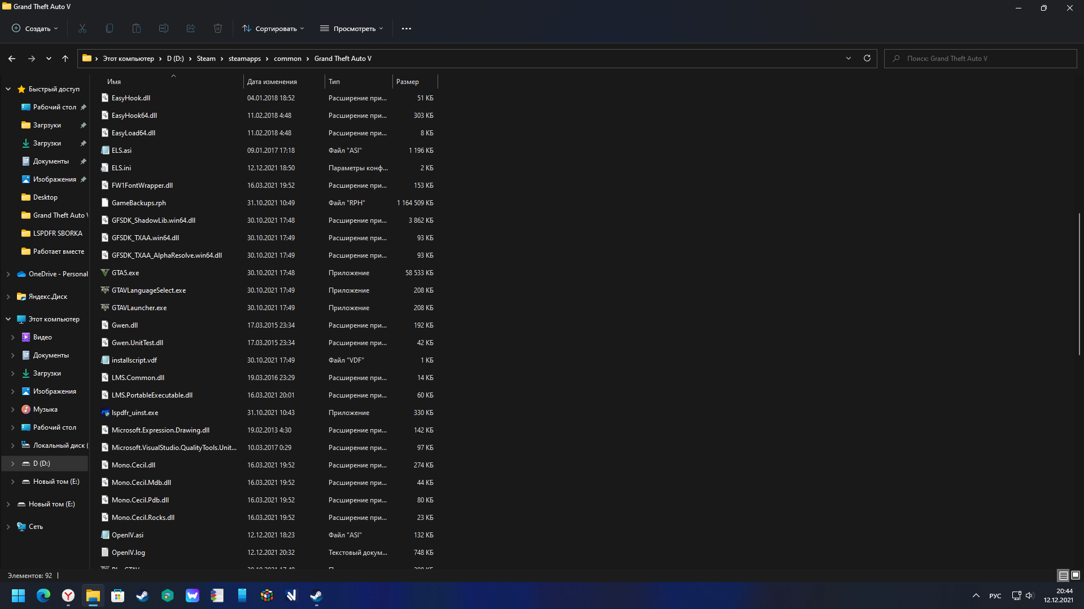
Task: Click the Share icon in toolbar
Action: pos(191,28)
